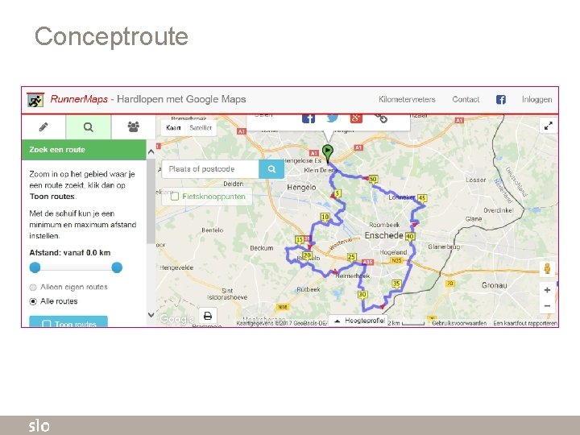Viewport: 580px width, 435px height.
Task: Click the sidebar vertical scrollbar thumb
Action: click(151, 201)
